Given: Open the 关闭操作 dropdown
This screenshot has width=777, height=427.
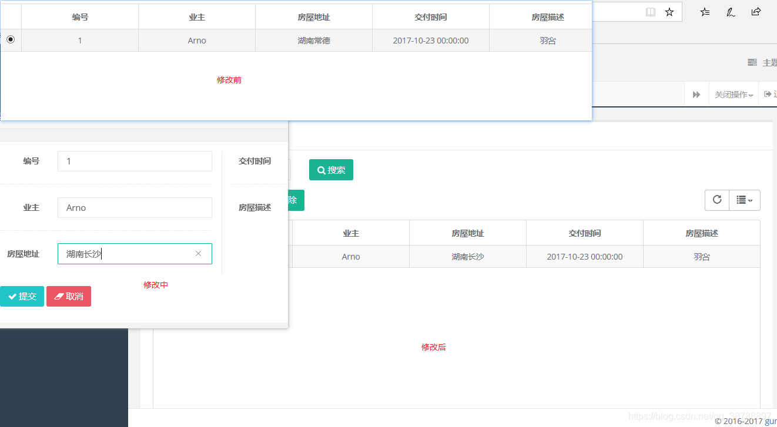Looking at the screenshot, I should point(734,95).
